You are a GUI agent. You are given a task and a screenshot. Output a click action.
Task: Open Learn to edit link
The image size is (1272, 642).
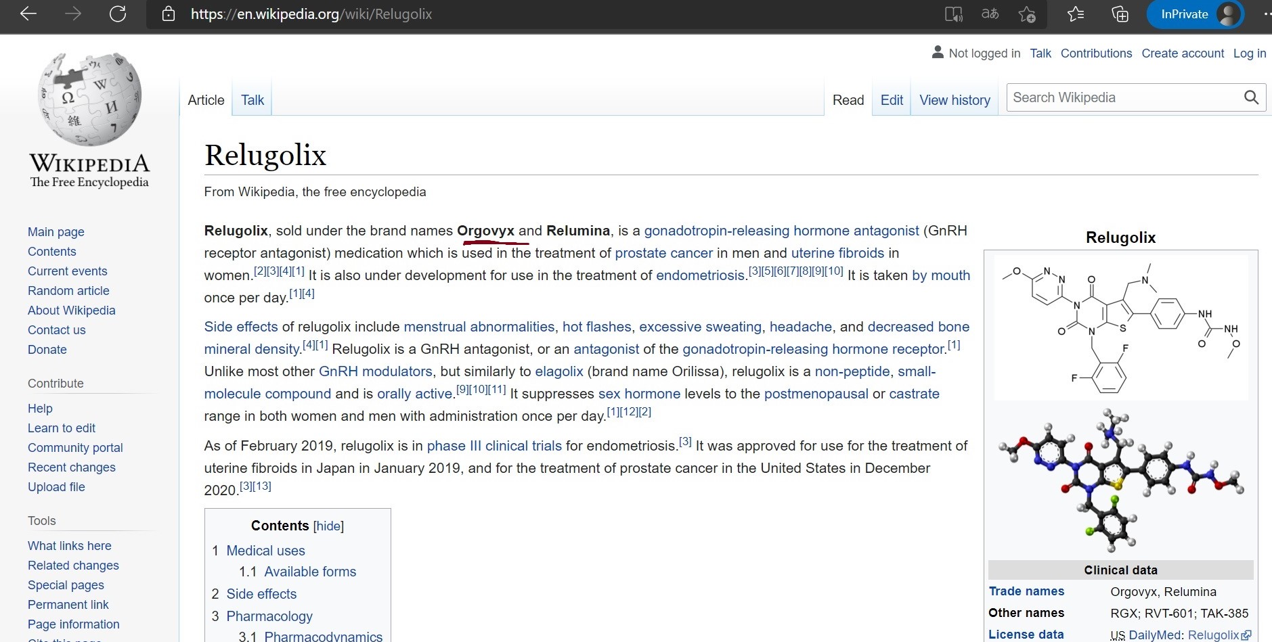click(62, 428)
